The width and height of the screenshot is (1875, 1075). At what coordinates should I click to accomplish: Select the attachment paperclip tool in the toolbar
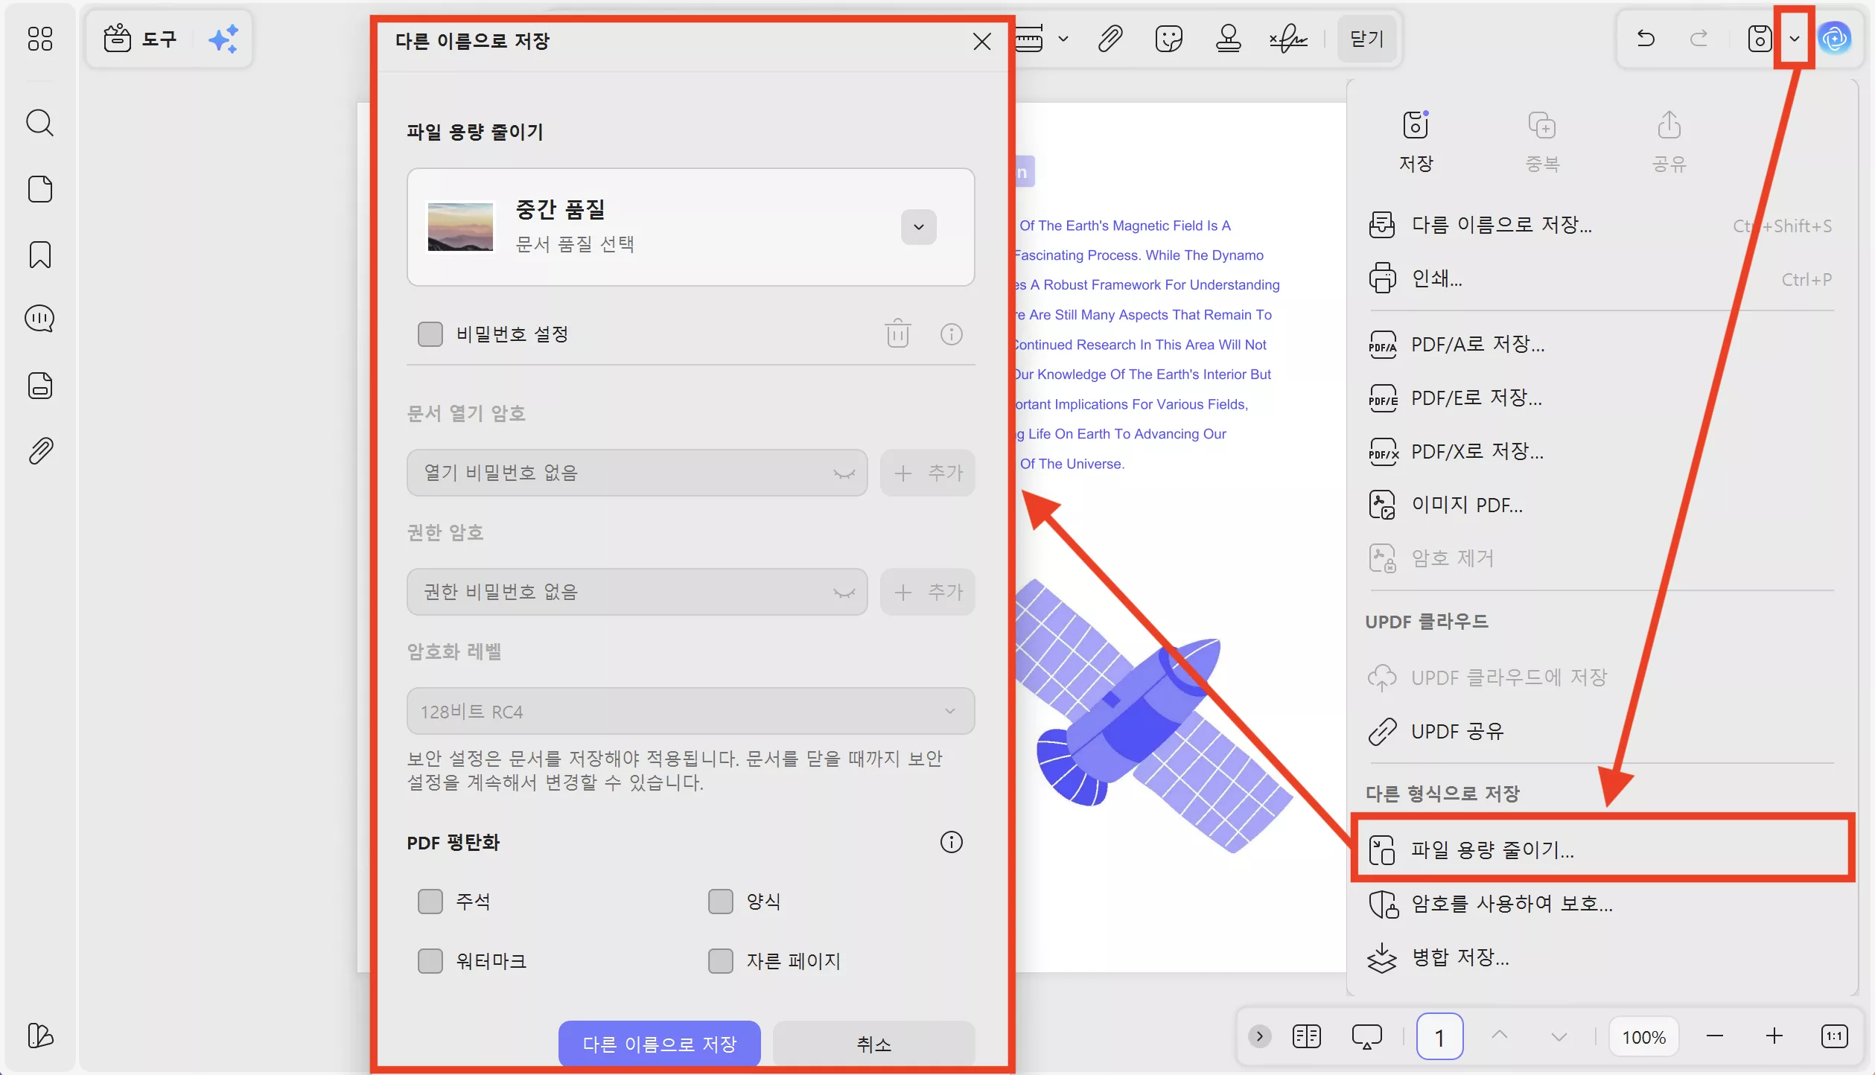point(1109,38)
